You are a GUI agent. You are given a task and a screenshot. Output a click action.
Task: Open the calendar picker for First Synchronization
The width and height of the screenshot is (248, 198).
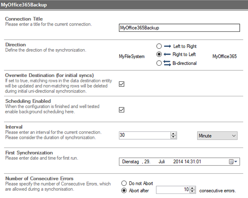click(234, 162)
